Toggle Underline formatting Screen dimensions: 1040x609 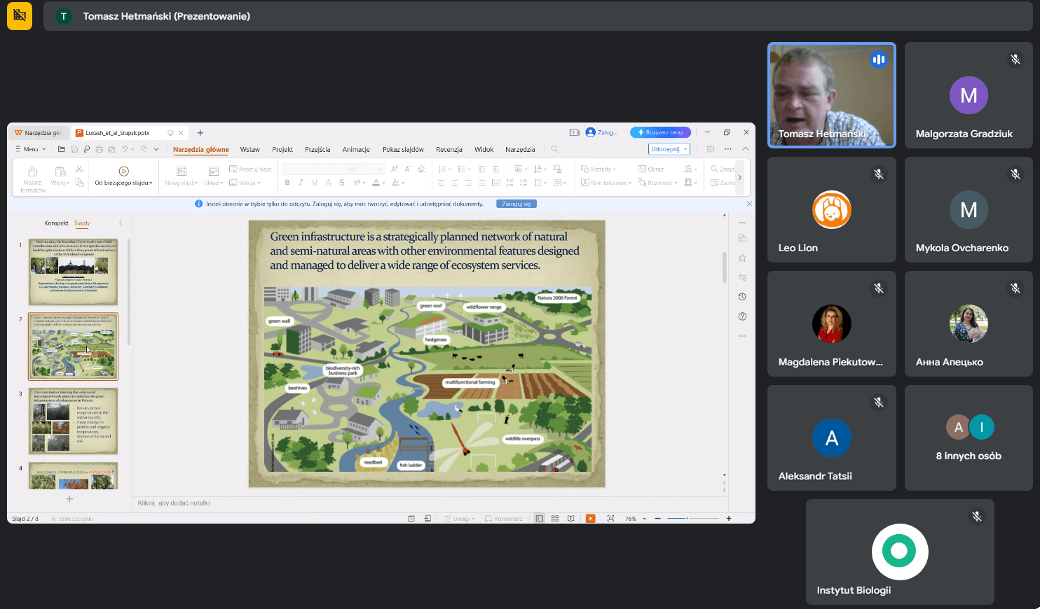coord(315,183)
